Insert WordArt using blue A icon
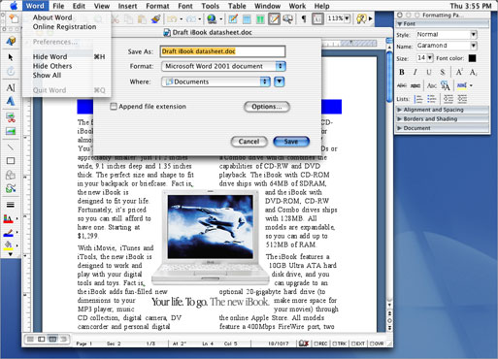Viewport: 498px width, 359px height. pyautogui.click(x=11, y=101)
